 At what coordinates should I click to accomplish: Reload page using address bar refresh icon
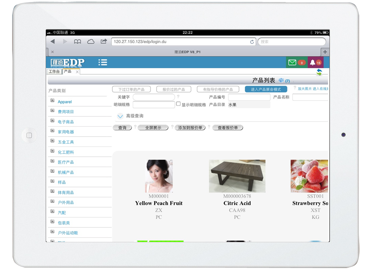pos(252,42)
